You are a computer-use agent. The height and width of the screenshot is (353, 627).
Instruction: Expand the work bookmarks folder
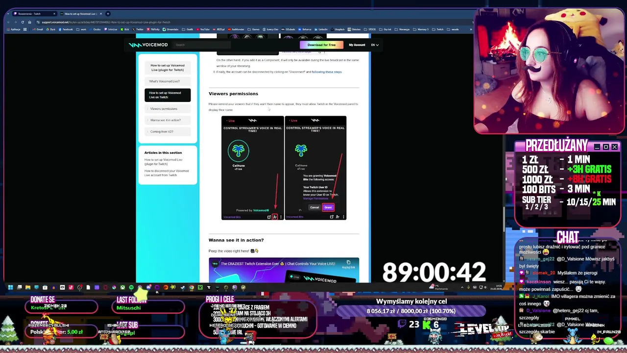click(82, 29)
